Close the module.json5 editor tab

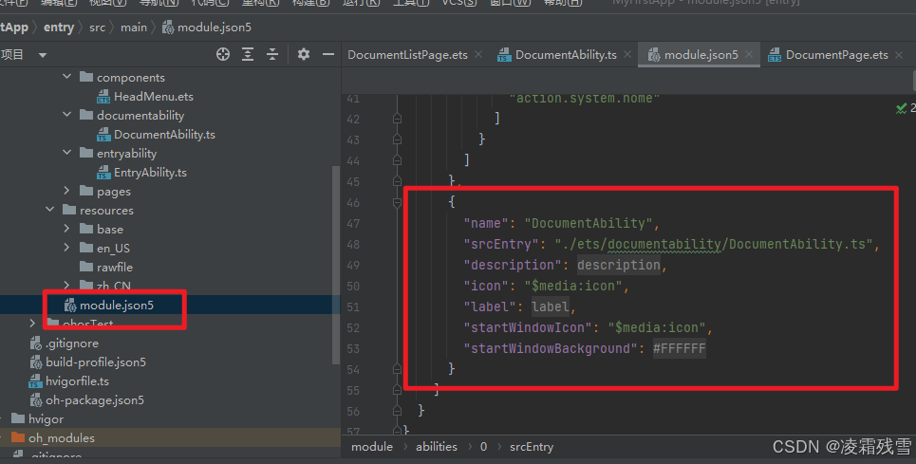coord(749,54)
